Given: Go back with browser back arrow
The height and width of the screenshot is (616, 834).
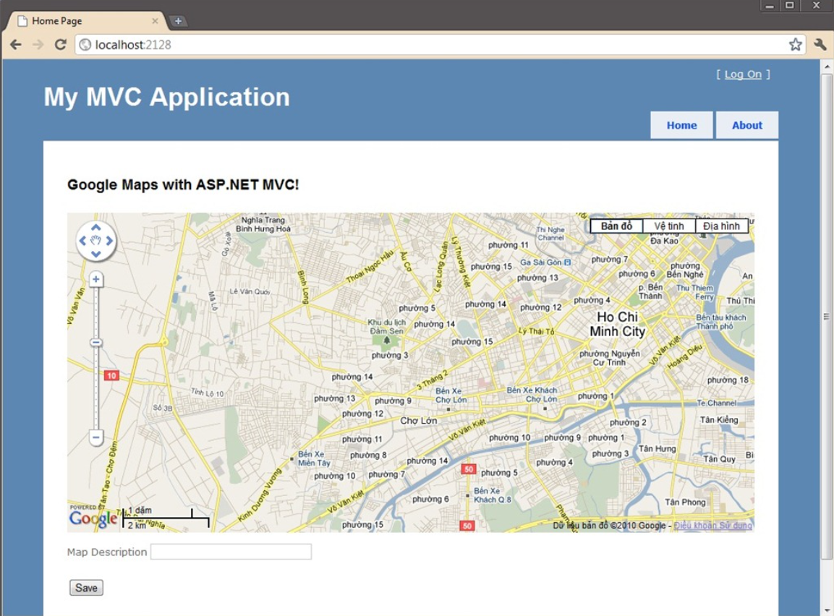Looking at the screenshot, I should pos(16,45).
